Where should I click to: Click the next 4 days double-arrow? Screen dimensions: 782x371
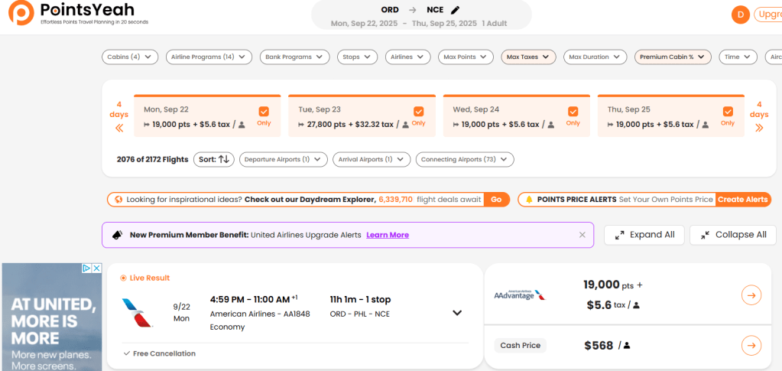coord(758,128)
